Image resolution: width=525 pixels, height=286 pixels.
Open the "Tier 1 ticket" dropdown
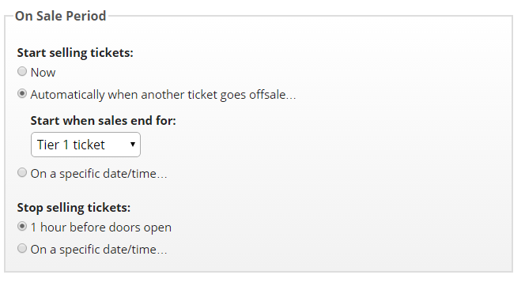(85, 145)
